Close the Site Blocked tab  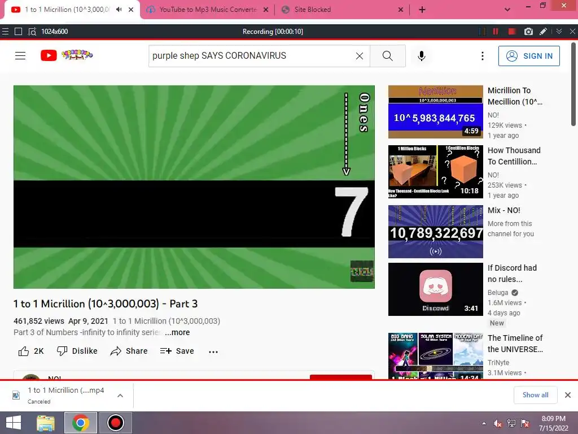pos(401,10)
